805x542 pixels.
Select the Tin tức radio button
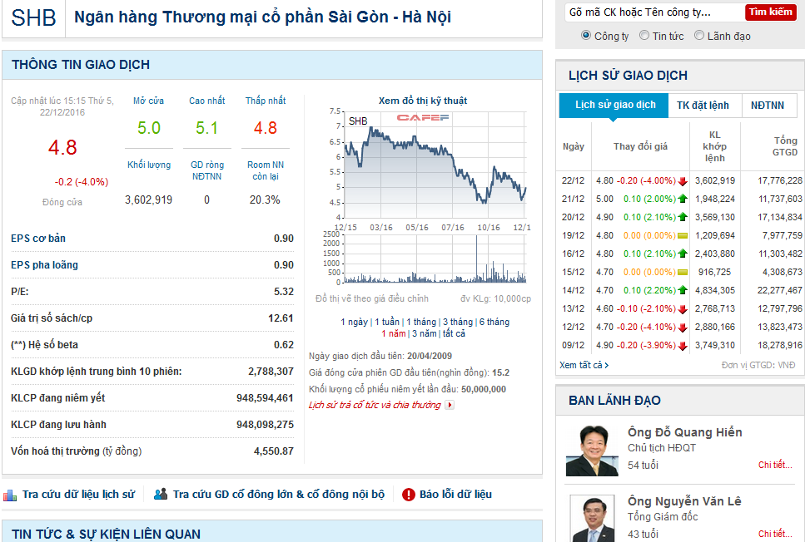click(x=644, y=36)
